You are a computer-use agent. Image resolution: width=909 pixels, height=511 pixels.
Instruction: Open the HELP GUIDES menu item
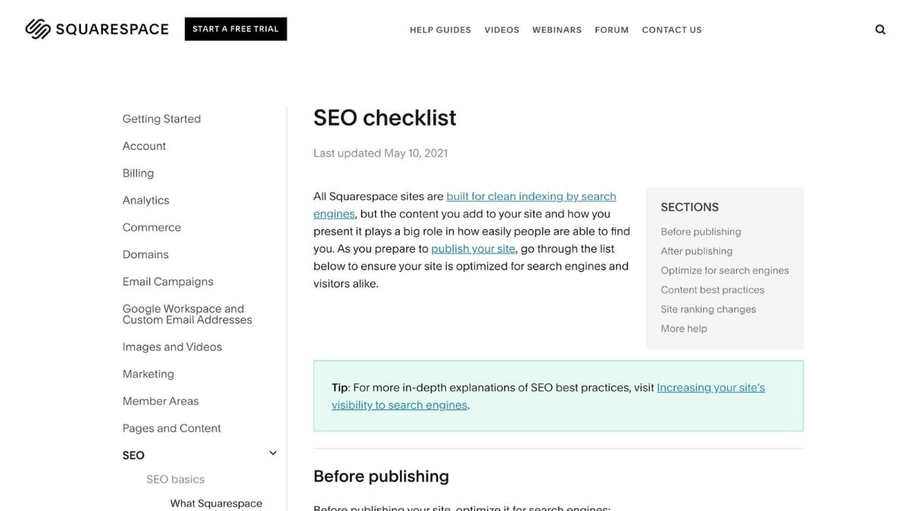(x=440, y=28)
